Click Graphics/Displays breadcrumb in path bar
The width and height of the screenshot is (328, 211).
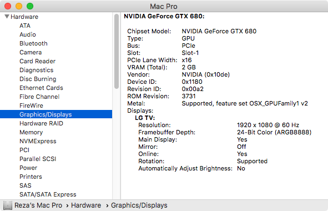tap(139, 205)
